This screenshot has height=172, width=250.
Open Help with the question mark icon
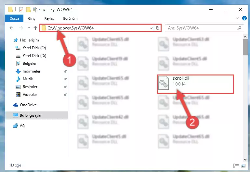(x=244, y=18)
